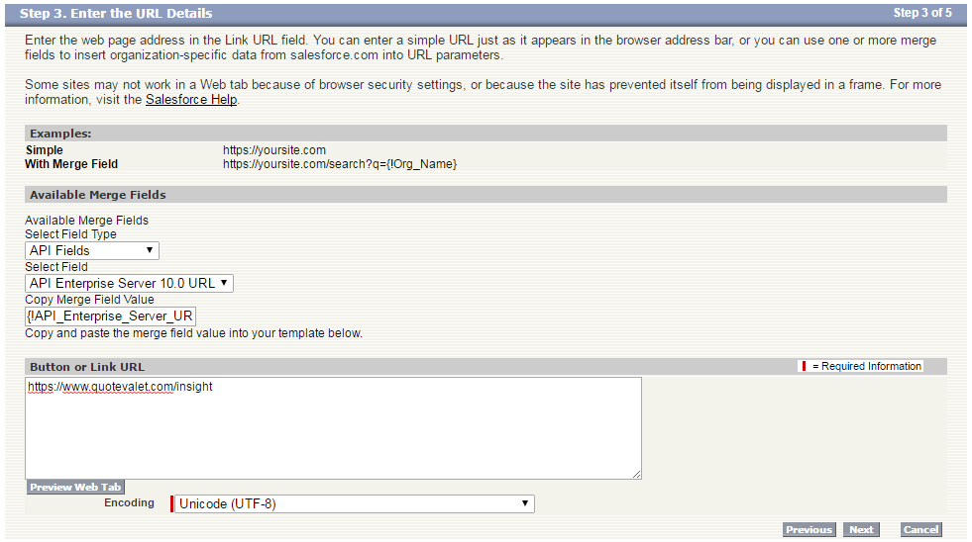Click the Step 3 of 5 indicator

(x=921, y=13)
